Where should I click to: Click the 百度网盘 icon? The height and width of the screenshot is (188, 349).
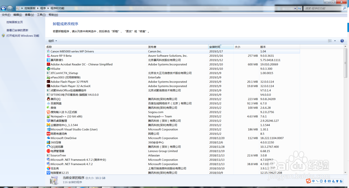(48, 103)
